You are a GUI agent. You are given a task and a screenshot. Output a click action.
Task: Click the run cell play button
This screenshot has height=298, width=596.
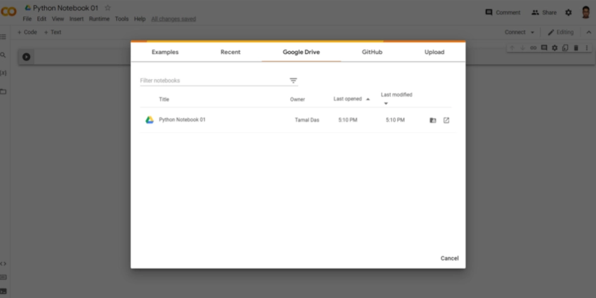[x=26, y=57]
